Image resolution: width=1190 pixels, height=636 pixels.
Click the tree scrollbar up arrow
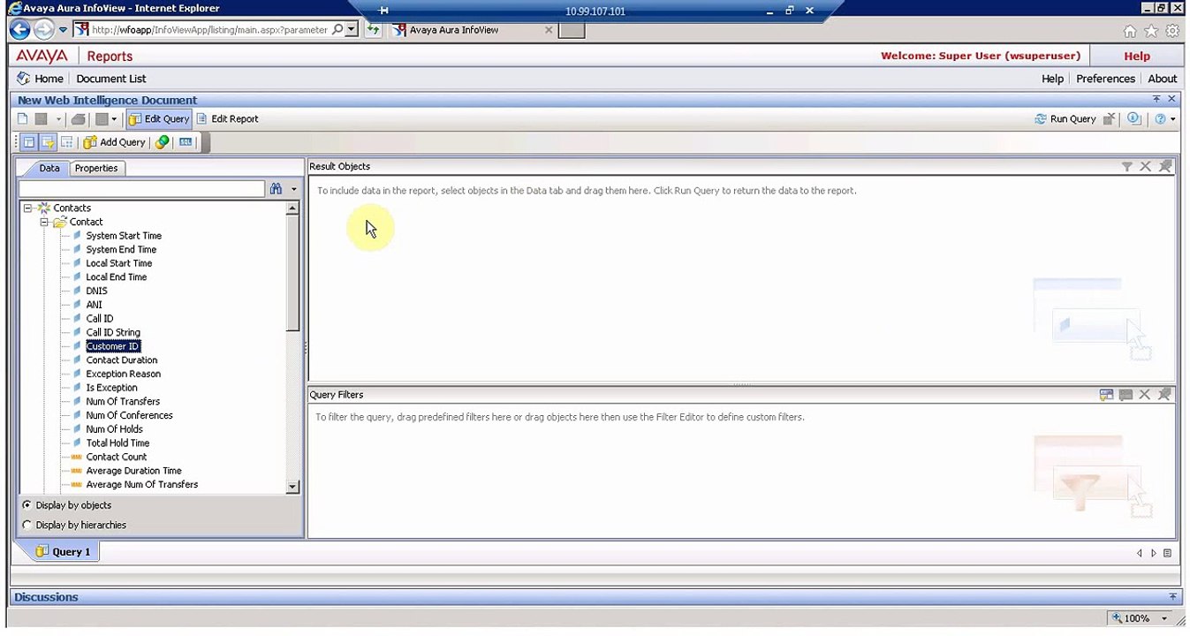pyautogui.click(x=292, y=208)
